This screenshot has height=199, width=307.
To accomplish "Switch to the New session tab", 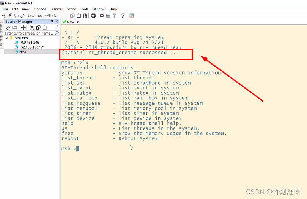I will point(71,22).
